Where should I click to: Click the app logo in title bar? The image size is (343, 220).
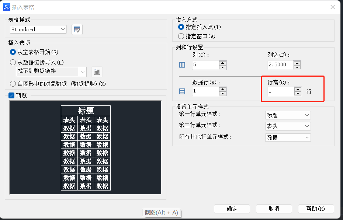point(7,7)
